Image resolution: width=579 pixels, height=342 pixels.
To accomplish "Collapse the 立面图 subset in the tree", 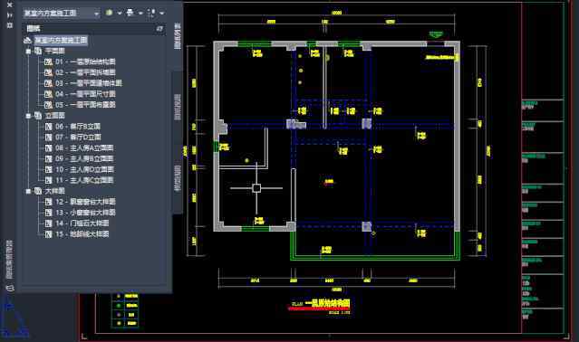I will tap(28, 116).
